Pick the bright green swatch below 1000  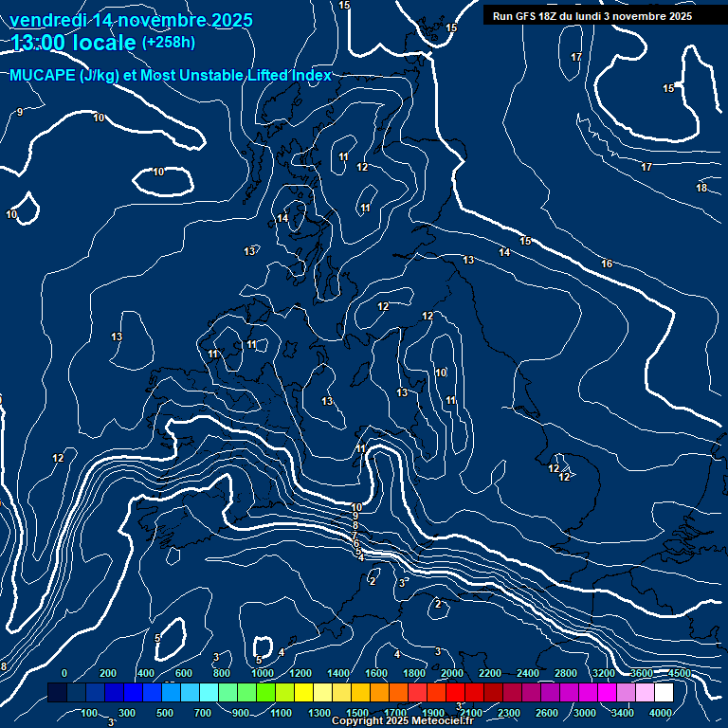265,693
